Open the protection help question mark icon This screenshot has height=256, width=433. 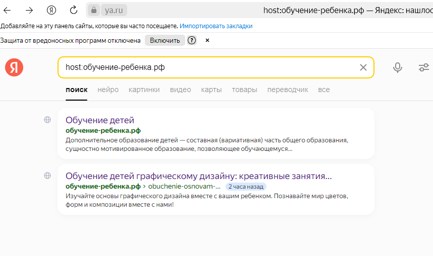point(192,40)
